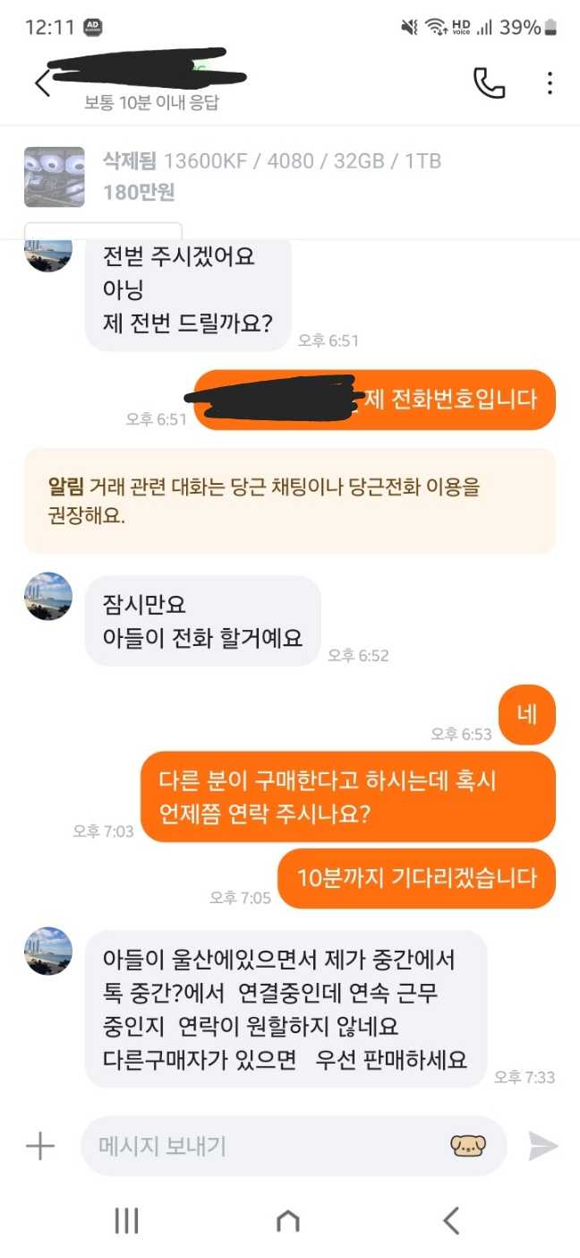
Task: Tap the 제 전화번호입니다 sent message bubble
Action: coord(375,400)
